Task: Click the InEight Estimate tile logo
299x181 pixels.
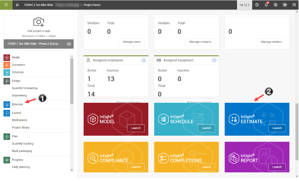Action: tap(234, 119)
